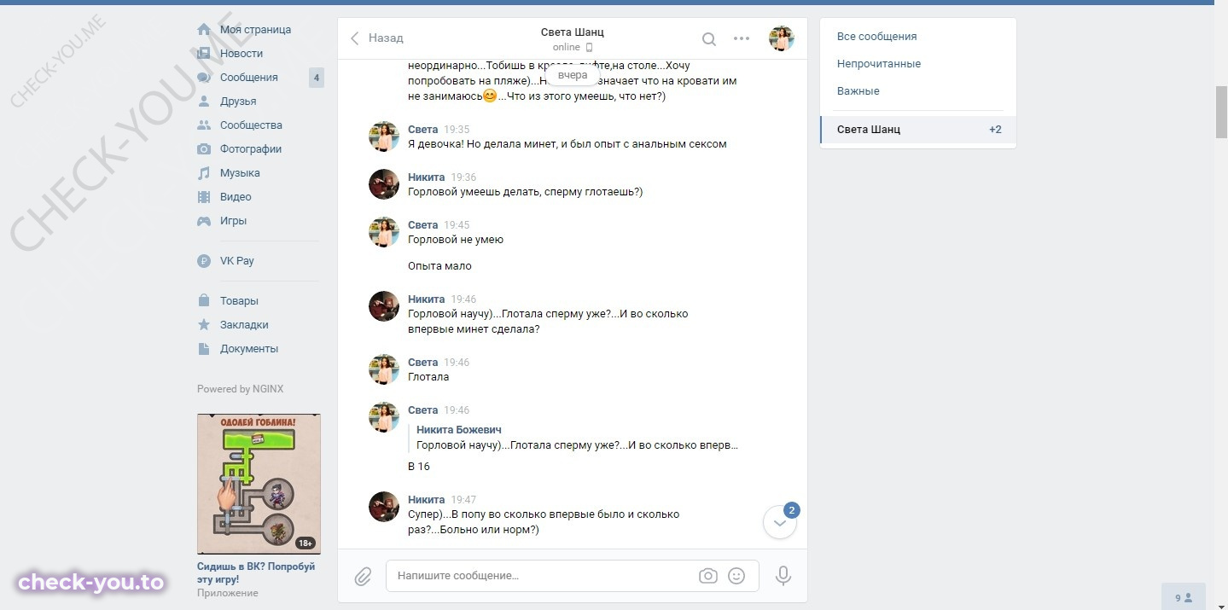Click the 19:35 timestamp

point(457,130)
